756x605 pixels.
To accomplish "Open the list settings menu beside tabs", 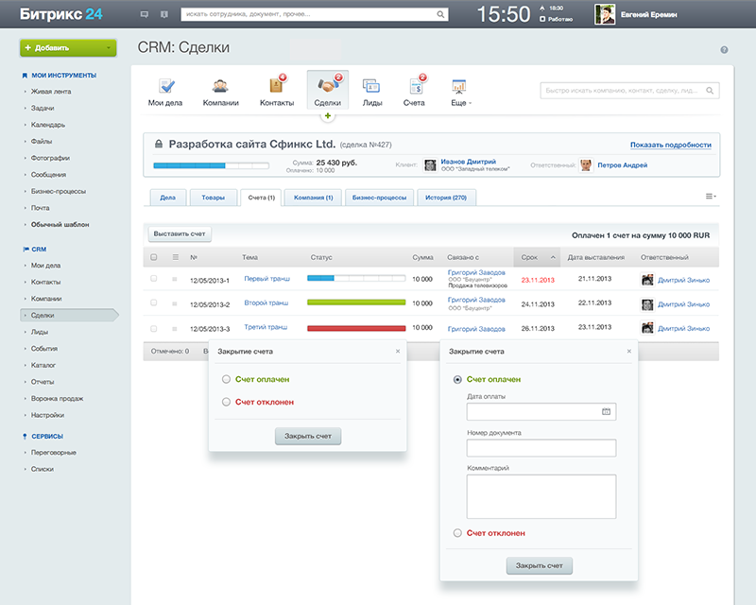I will tap(711, 197).
